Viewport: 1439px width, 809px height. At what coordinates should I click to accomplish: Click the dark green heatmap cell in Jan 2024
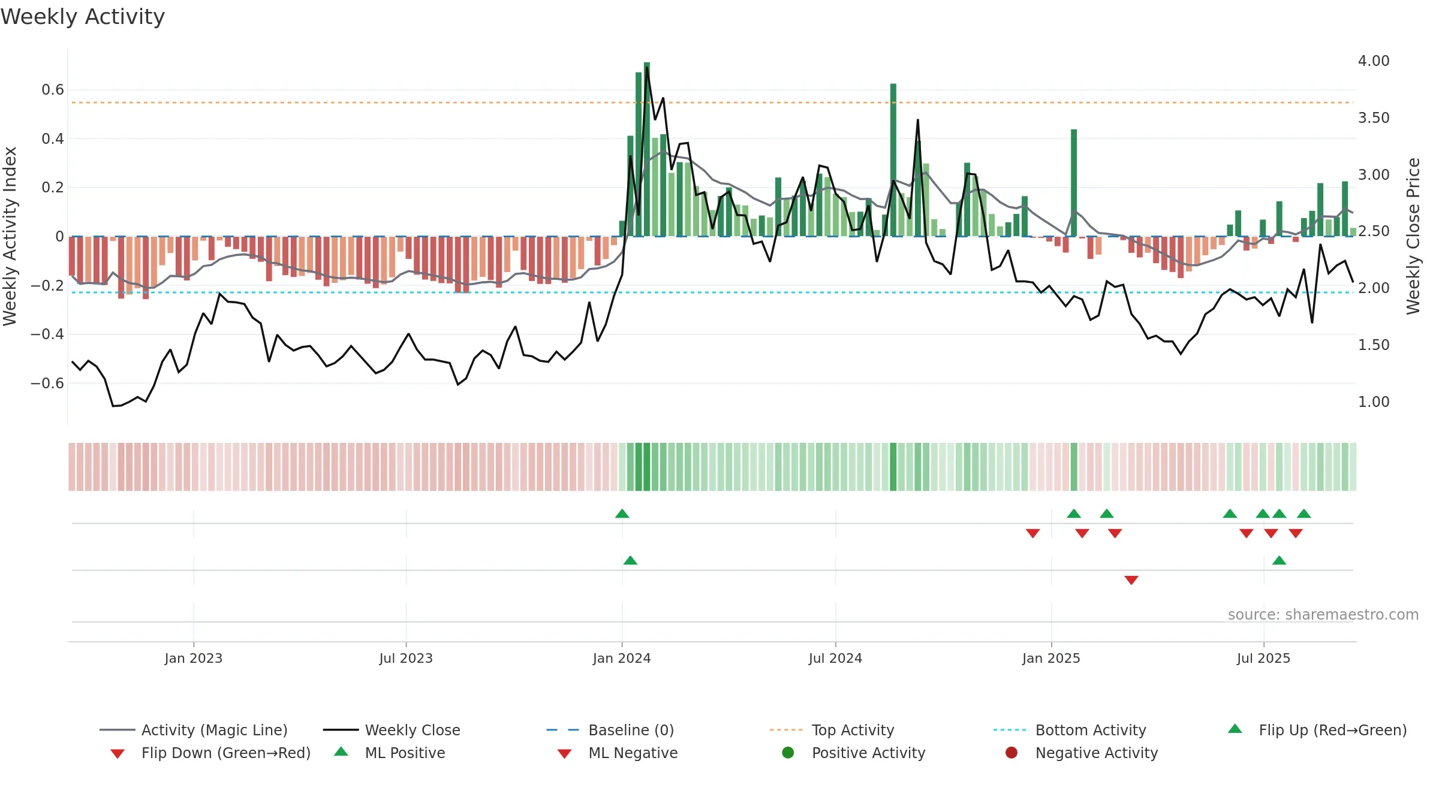[x=647, y=467]
